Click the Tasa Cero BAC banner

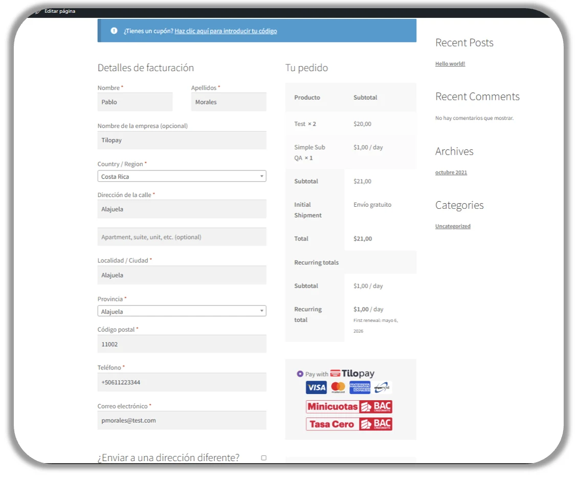pyautogui.click(x=349, y=424)
